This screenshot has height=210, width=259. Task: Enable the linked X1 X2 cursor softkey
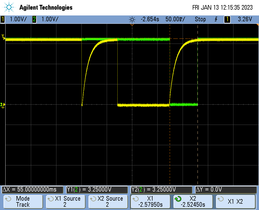(x=235, y=202)
